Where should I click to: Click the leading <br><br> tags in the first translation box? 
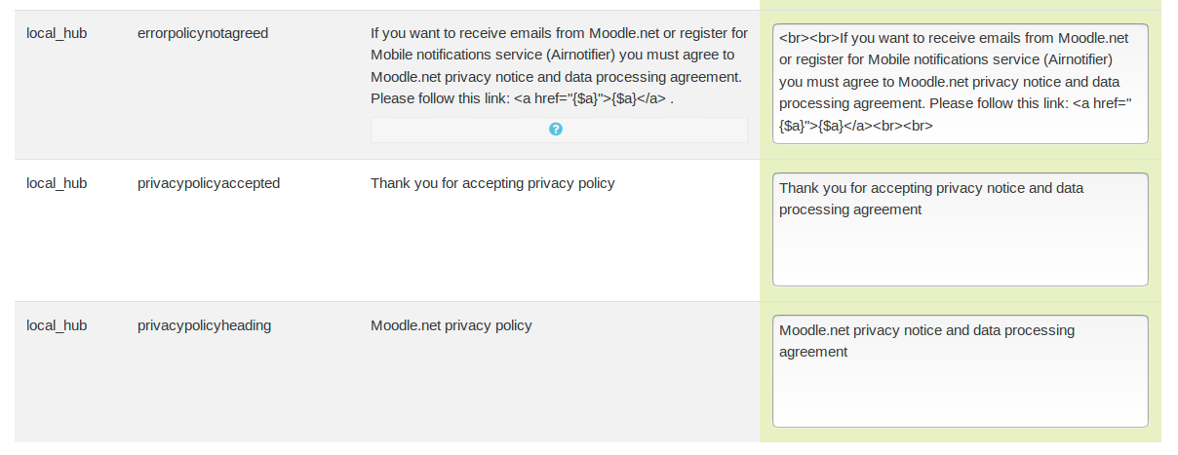pyautogui.click(x=808, y=39)
